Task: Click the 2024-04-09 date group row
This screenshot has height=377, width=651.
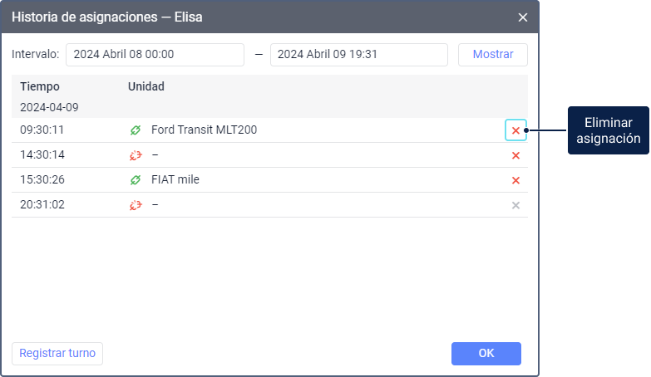Action: (49, 107)
